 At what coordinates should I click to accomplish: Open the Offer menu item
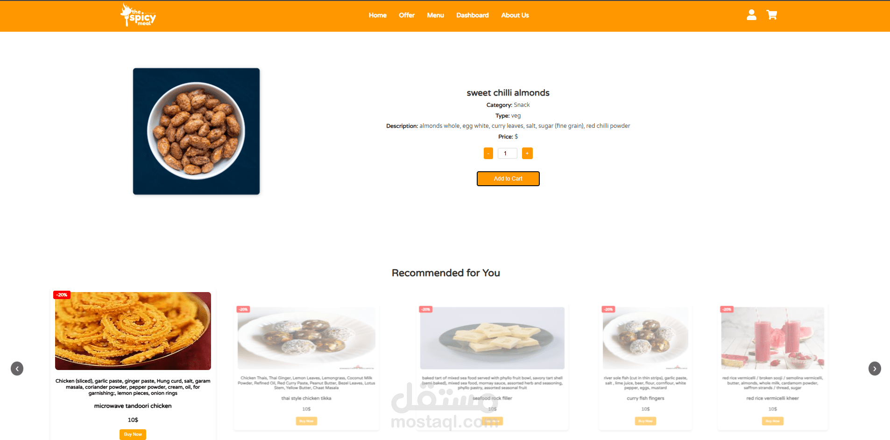pyautogui.click(x=407, y=15)
